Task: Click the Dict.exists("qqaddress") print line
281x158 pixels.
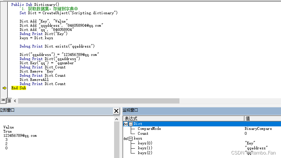Action: [57, 46]
